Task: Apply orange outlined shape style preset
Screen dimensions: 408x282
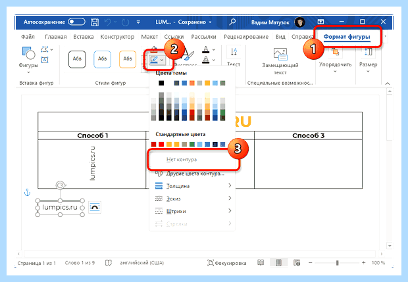Action: click(x=128, y=59)
